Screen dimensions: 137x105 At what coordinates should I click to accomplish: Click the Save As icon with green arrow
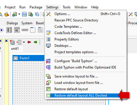pos(31,14)
